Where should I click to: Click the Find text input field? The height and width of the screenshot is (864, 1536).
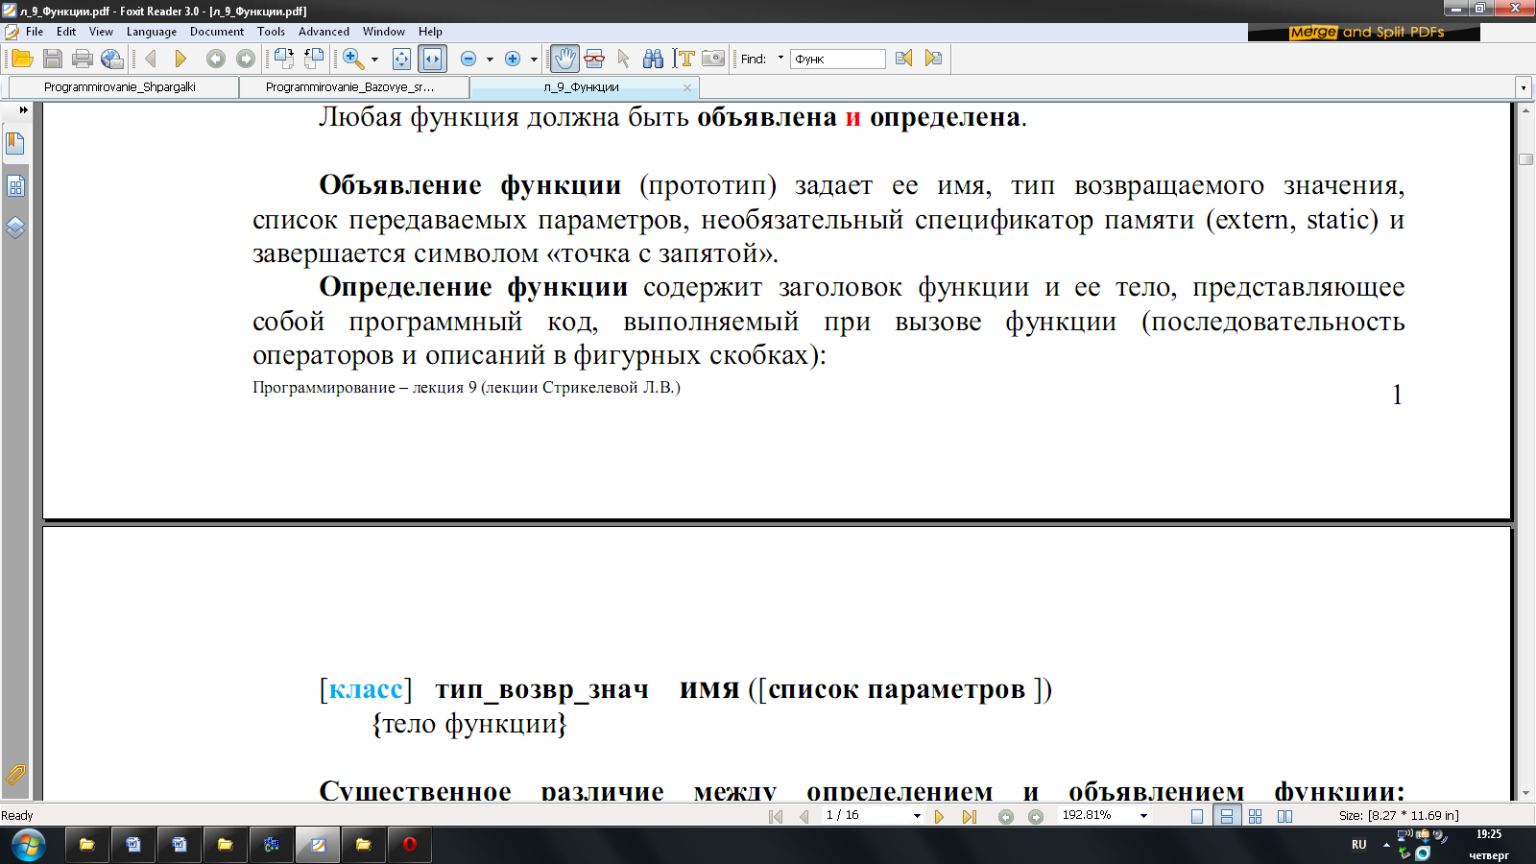tap(837, 59)
